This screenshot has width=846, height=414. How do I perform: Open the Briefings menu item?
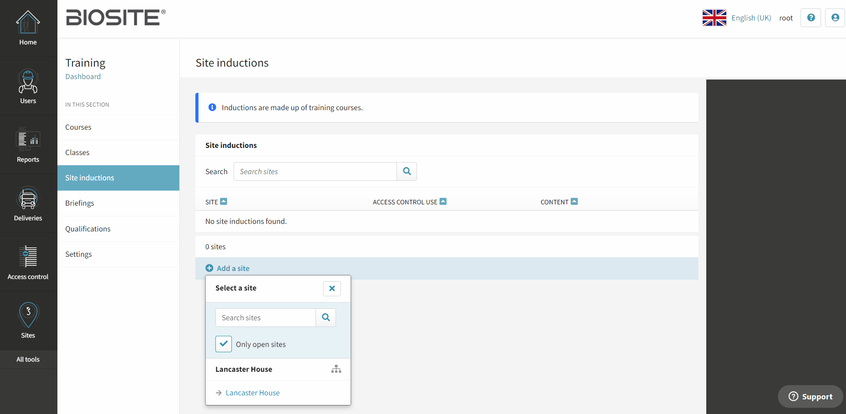pos(118,203)
